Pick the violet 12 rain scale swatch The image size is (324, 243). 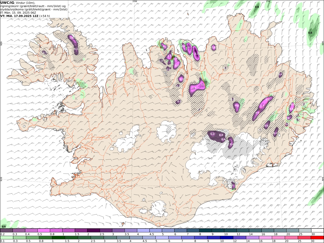tap(239, 238)
